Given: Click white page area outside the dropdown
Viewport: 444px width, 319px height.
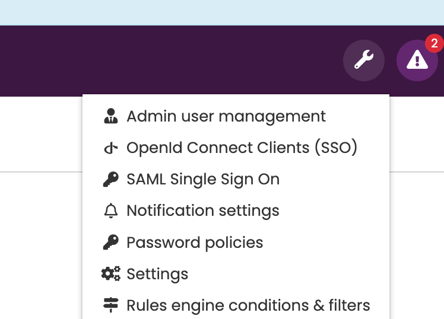Looking at the screenshot, I should tap(41, 243).
